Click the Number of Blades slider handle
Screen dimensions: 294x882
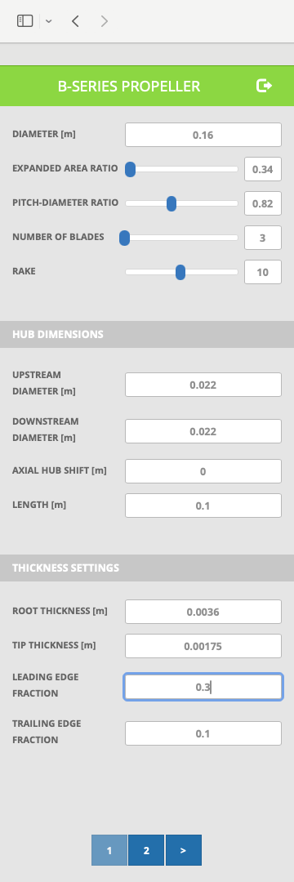(x=125, y=238)
